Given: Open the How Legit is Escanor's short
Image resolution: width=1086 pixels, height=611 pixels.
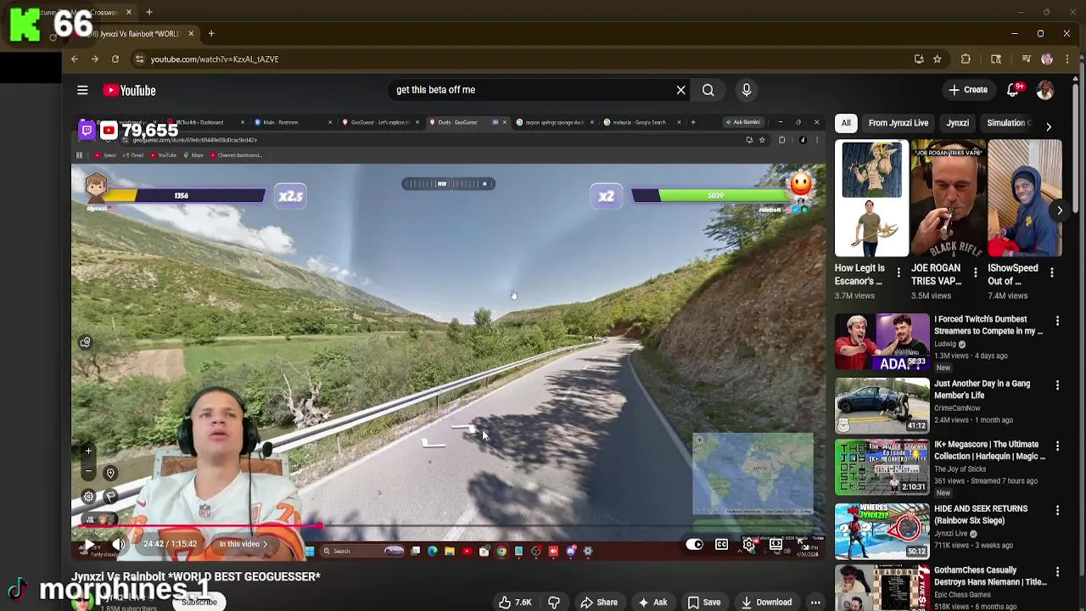Looking at the screenshot, I should (871, 199).
